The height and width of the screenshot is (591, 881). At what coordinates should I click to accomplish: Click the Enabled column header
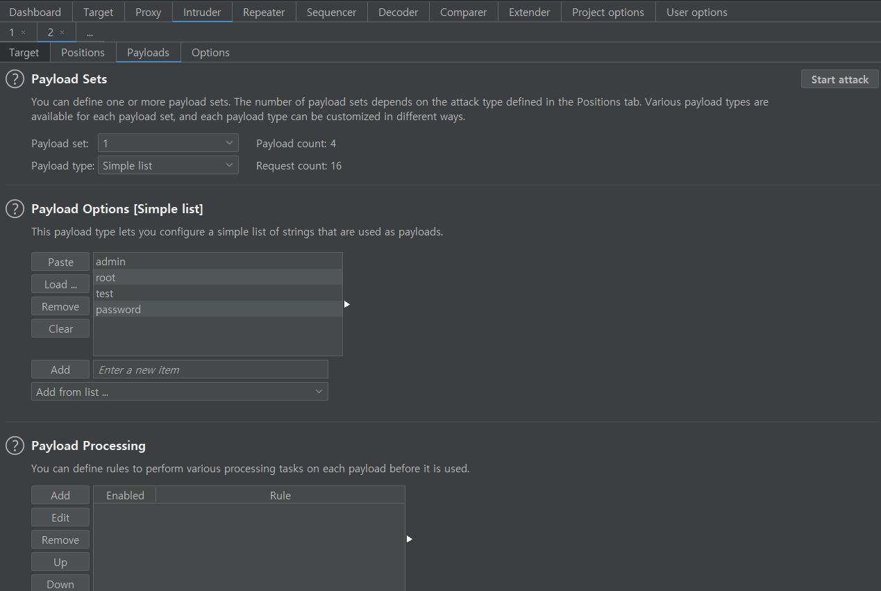125,495
